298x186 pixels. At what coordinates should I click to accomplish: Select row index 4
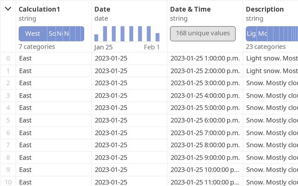tap(8, 108)
